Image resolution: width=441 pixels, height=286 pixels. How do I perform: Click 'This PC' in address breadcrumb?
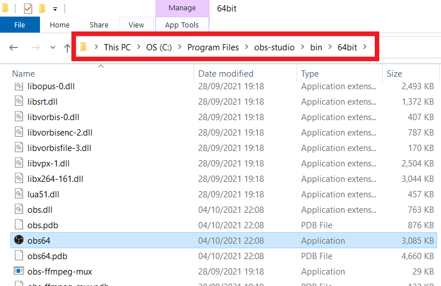(117, 47)
